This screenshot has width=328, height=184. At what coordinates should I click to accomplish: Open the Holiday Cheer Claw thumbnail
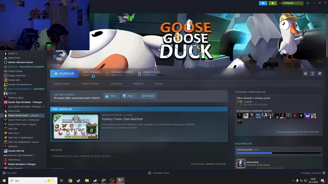76,126
